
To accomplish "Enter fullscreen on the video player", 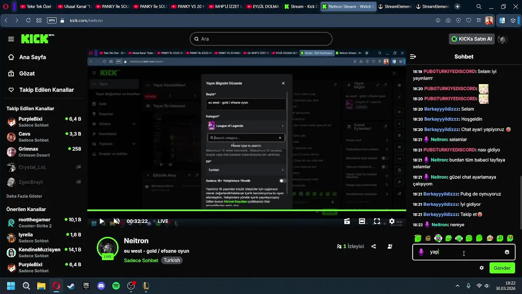I will click(x=377, y=221).
